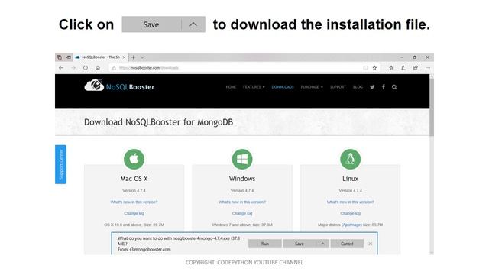Click the 'Windows' platform title text
This screenshot has width=489, height=275.
[242, 179]
